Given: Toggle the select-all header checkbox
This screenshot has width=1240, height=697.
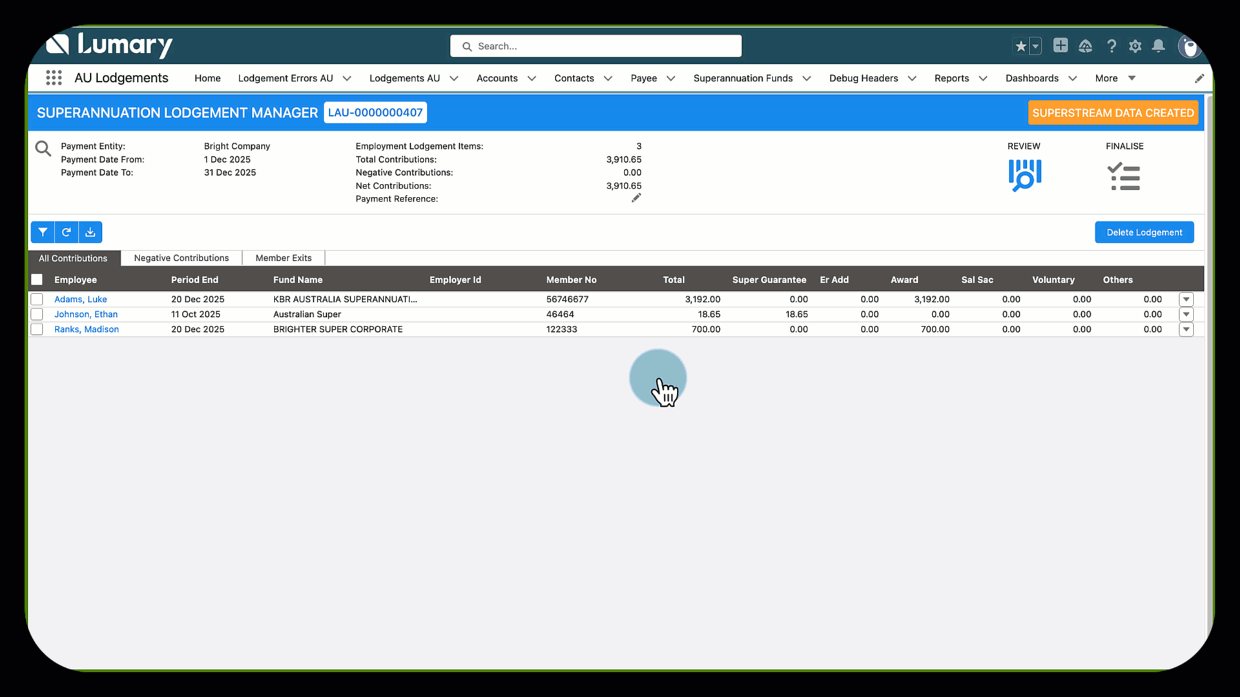Looking at the screenshot, I should pos(37,279).
